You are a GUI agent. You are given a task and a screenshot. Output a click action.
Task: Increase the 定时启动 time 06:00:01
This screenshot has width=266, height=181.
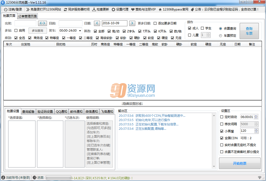pos(256,116)
